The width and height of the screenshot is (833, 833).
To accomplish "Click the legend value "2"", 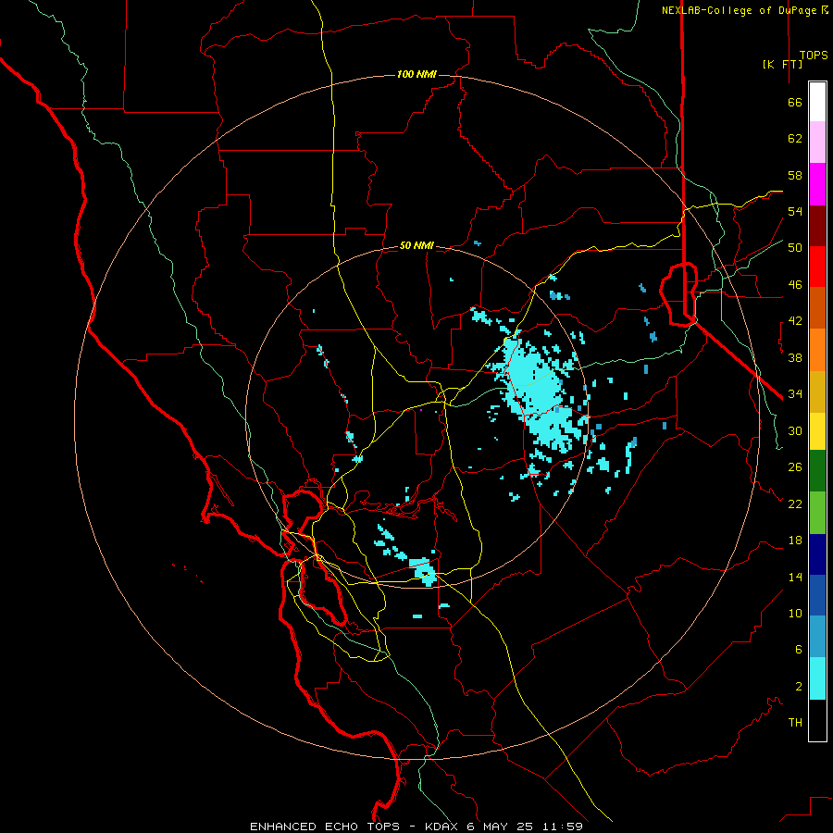I will click(x=799, y=687).
